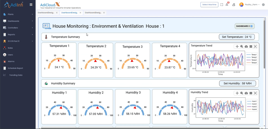Click the Schedule Report sidebar icon

tap(5, 68)
